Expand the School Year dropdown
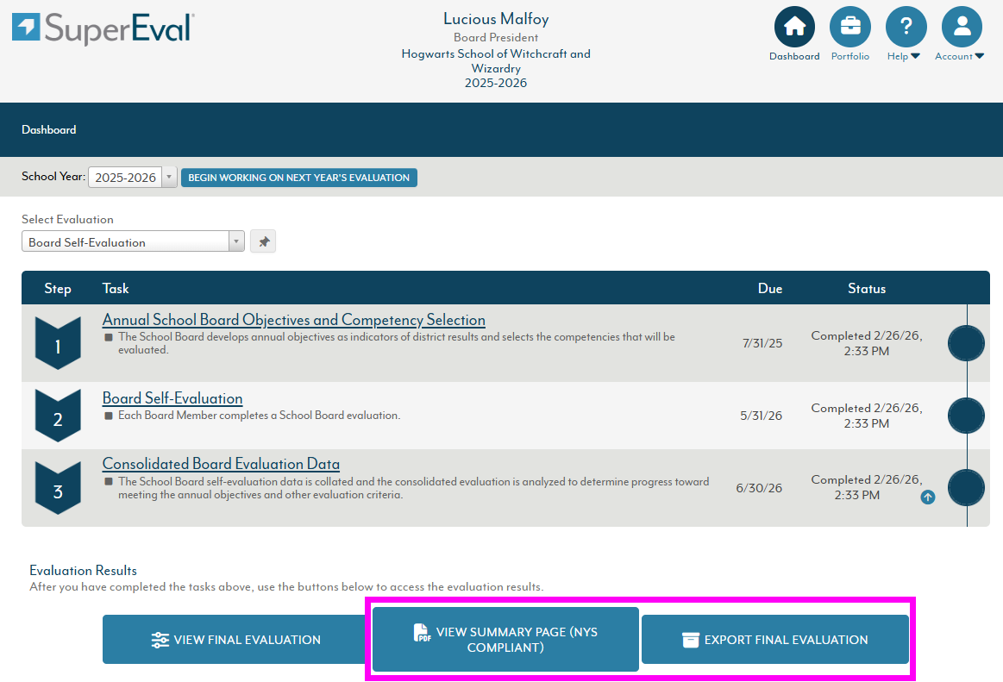 (132, 178)
